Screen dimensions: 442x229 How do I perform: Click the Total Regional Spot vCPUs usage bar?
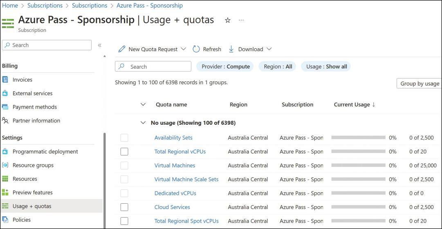coord(358,220)
